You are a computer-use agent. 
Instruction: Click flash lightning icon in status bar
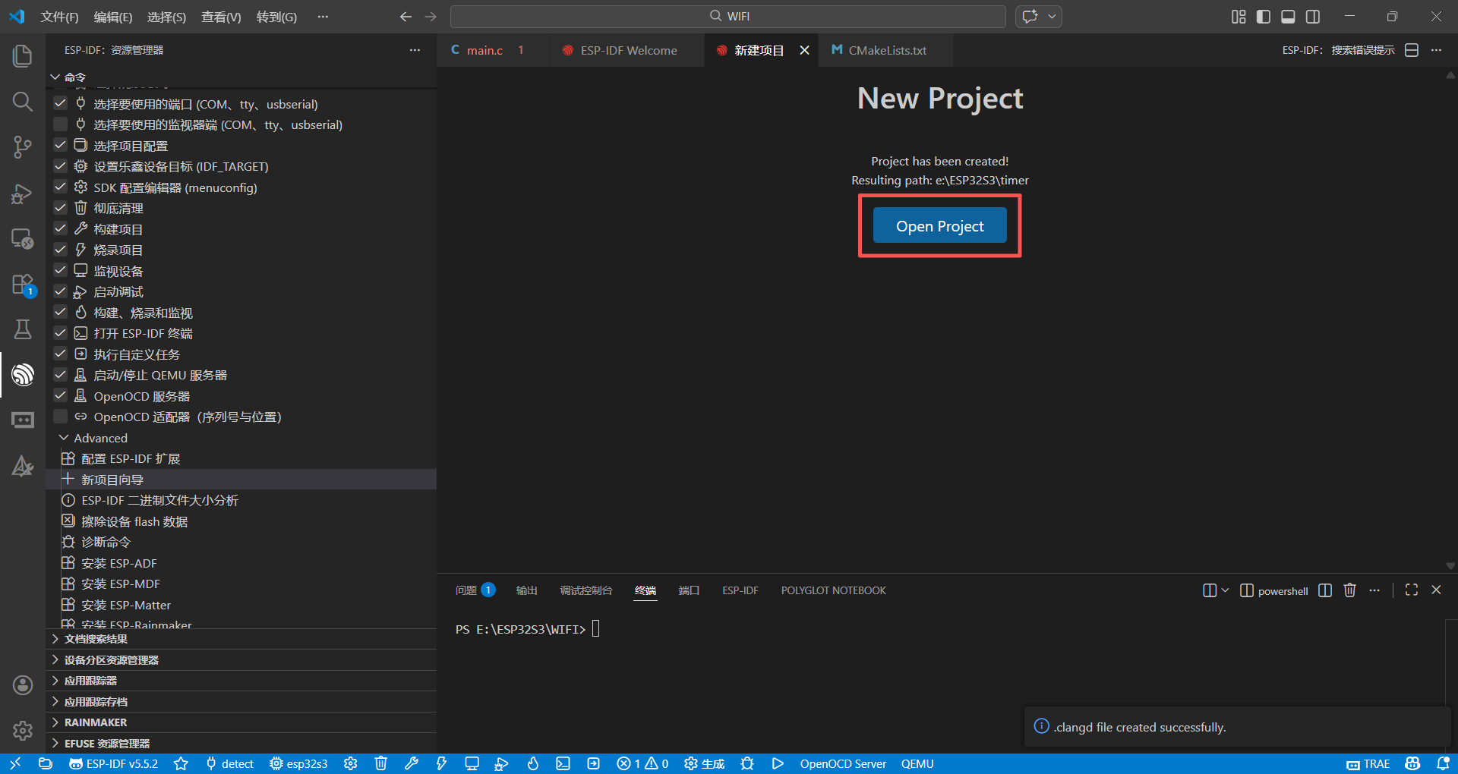[x=441, y=763]
